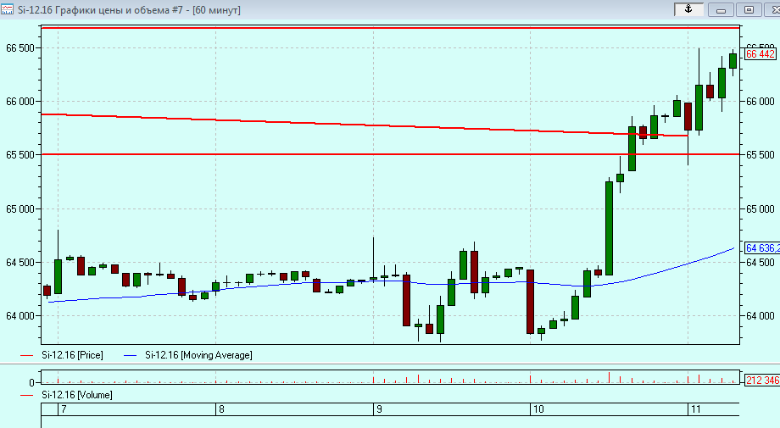Screen dimensions: 780x428
Task: Click the 64 000 label on left axis
Action: [19, 316]
